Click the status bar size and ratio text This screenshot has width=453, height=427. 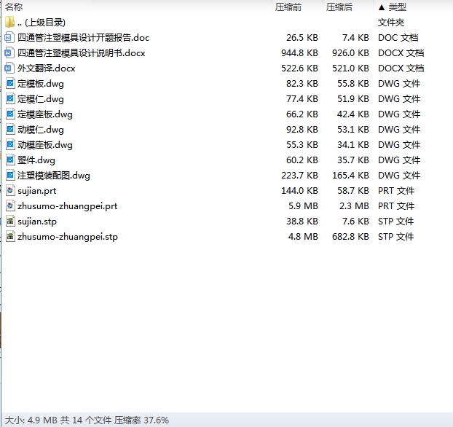[x=87, y=420]
